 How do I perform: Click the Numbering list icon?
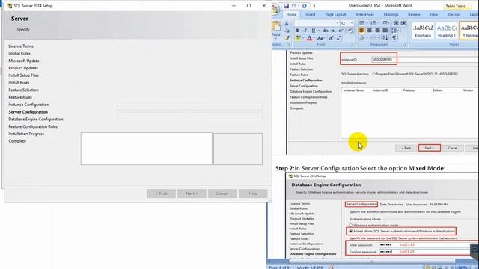(x=373, y=23)
